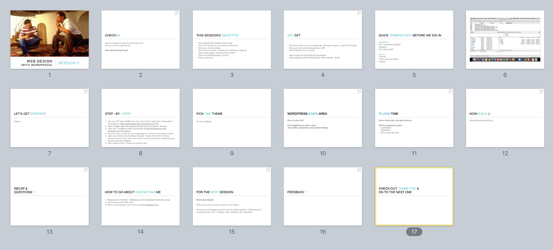Click the notes icon on Now Build slide

tap(541, 92)
